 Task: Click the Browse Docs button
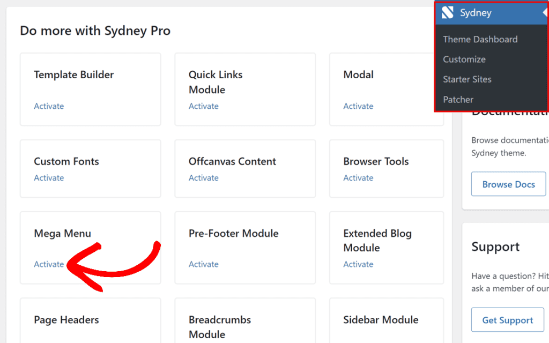point(508,184)
